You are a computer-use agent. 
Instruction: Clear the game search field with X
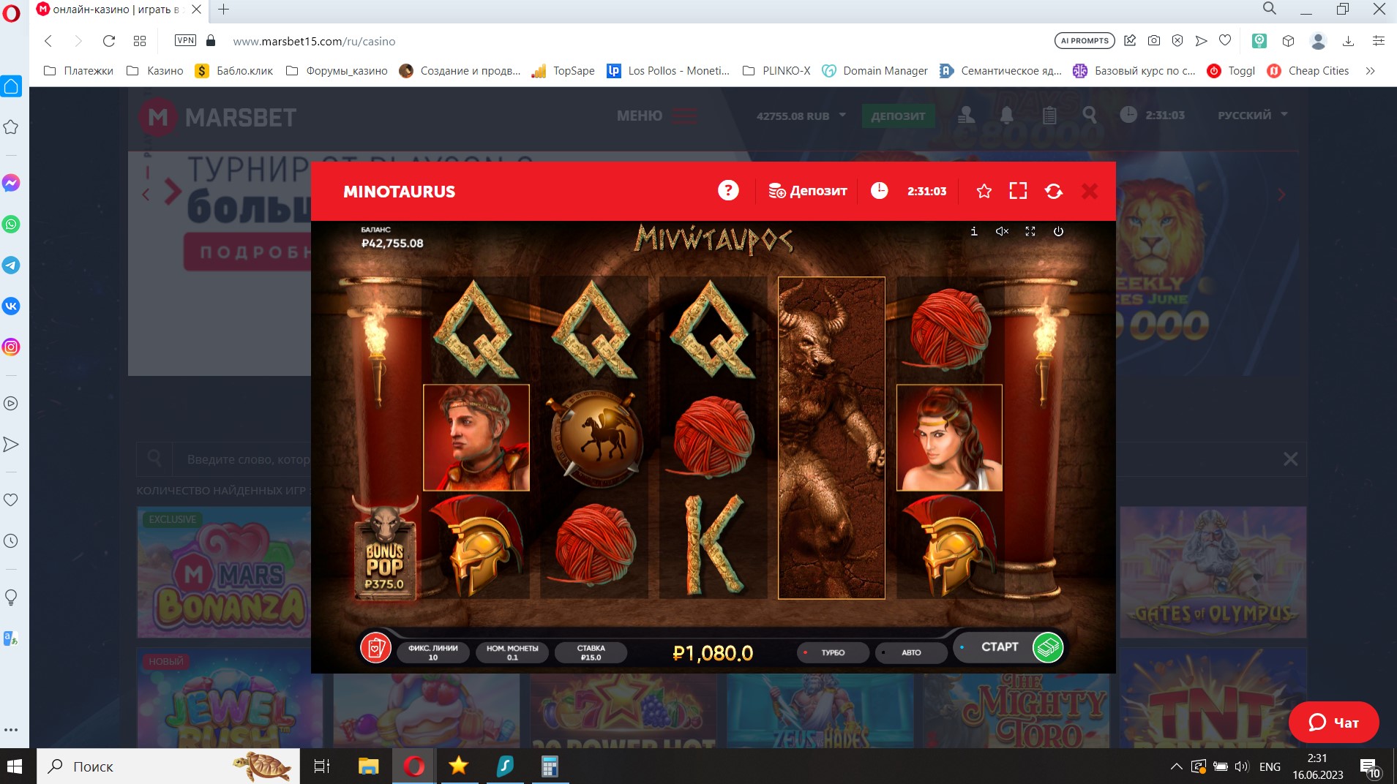pyautogui.click(x=1290, y=459)
